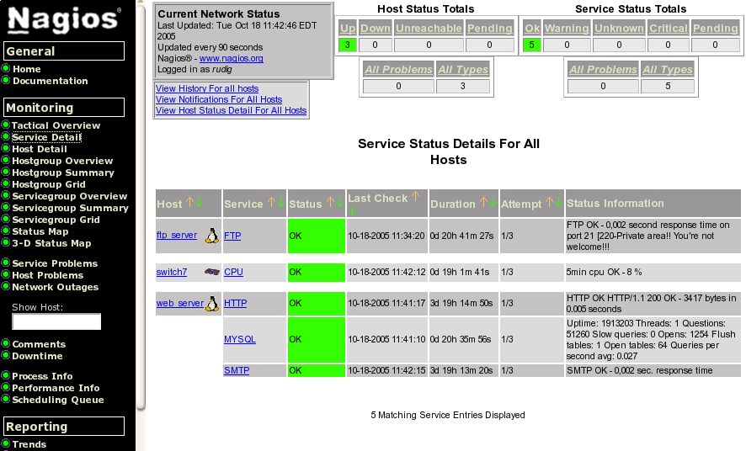Open the switch7 host link
The width and height of the screenshot is (746, 451).
coord(172,272)
